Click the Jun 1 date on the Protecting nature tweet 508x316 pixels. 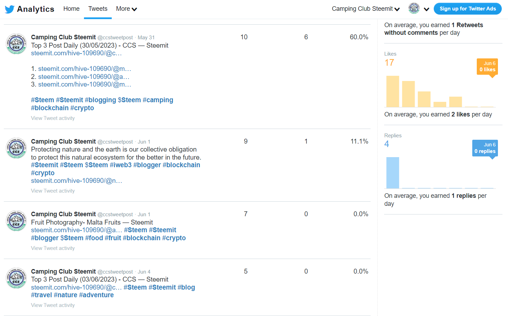pos(144,142)
